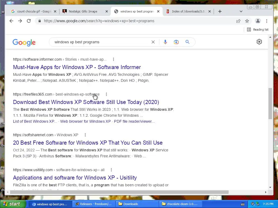Viewport: 278px width, 208px height.
Task: Close the count chocula gif tab
Action: (x=55, y=11)
